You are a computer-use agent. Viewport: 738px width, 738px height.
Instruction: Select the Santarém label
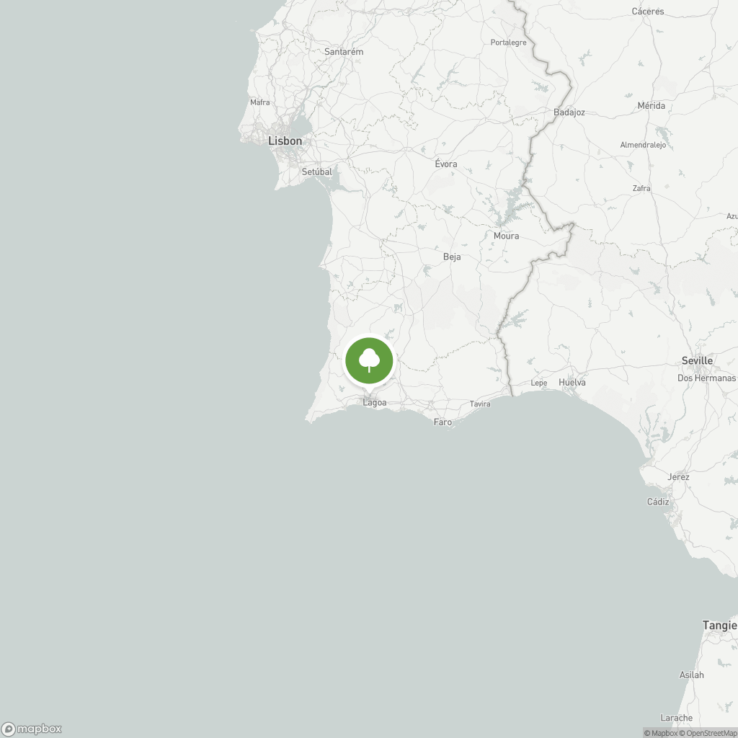[x=344, y=52]
